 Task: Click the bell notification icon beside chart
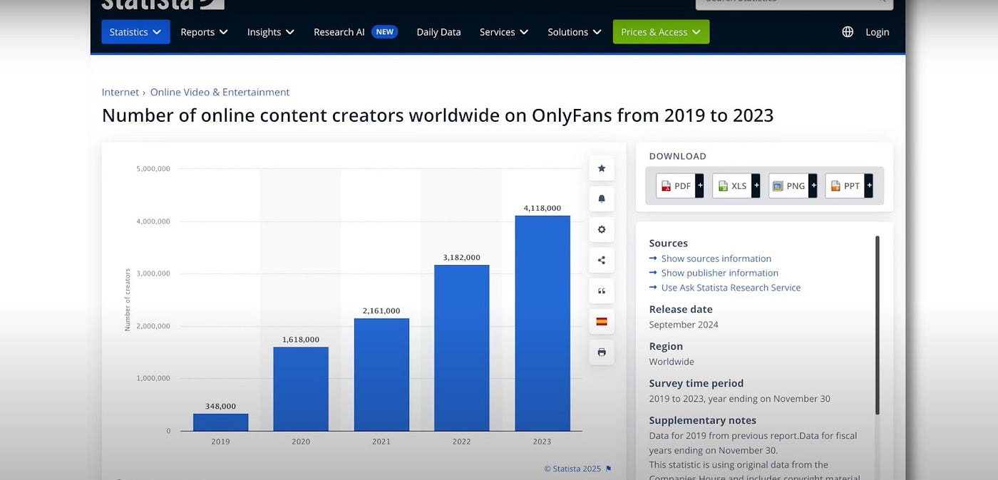[x=602, y=199]
